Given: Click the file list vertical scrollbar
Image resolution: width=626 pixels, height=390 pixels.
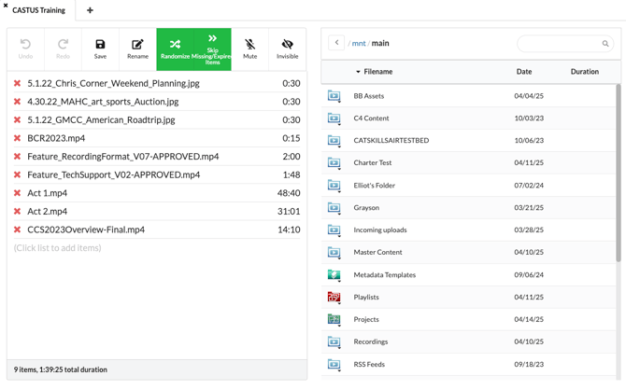Looking at the screenshot, I should 618,173.
